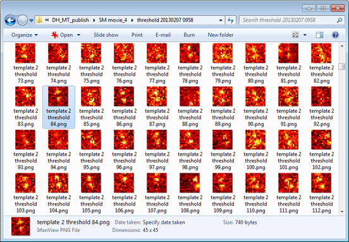Viewport: 349px width, 242px height.
Task: Navigate to SM movie_4 breadcrumb
Action: coord(113,20)
